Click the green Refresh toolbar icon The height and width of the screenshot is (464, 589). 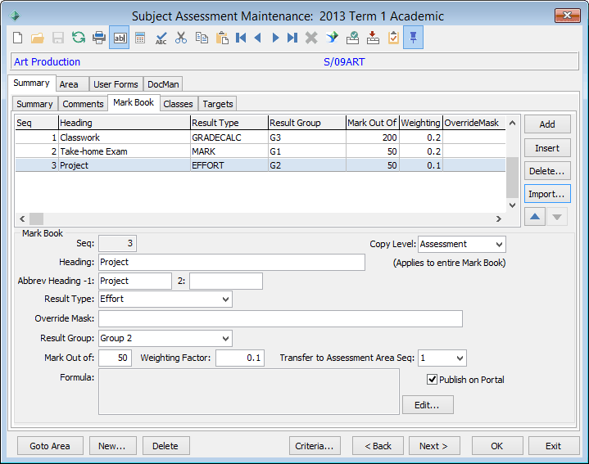(x=79, y=38)
